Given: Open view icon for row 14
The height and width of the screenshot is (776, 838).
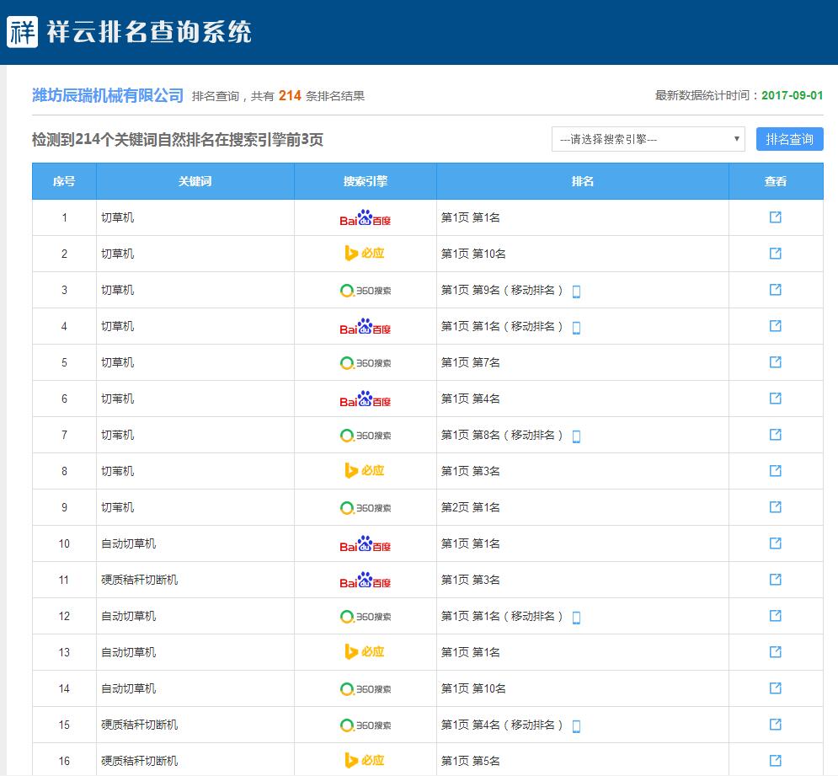Looking at the screenshot, I should tap(775, 688).
